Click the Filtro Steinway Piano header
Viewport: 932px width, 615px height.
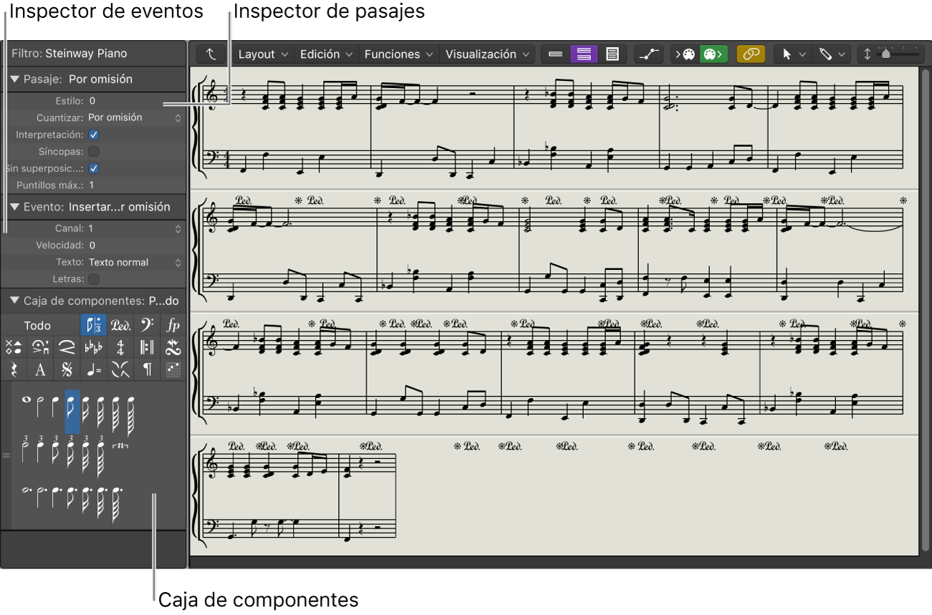(69, 53)
